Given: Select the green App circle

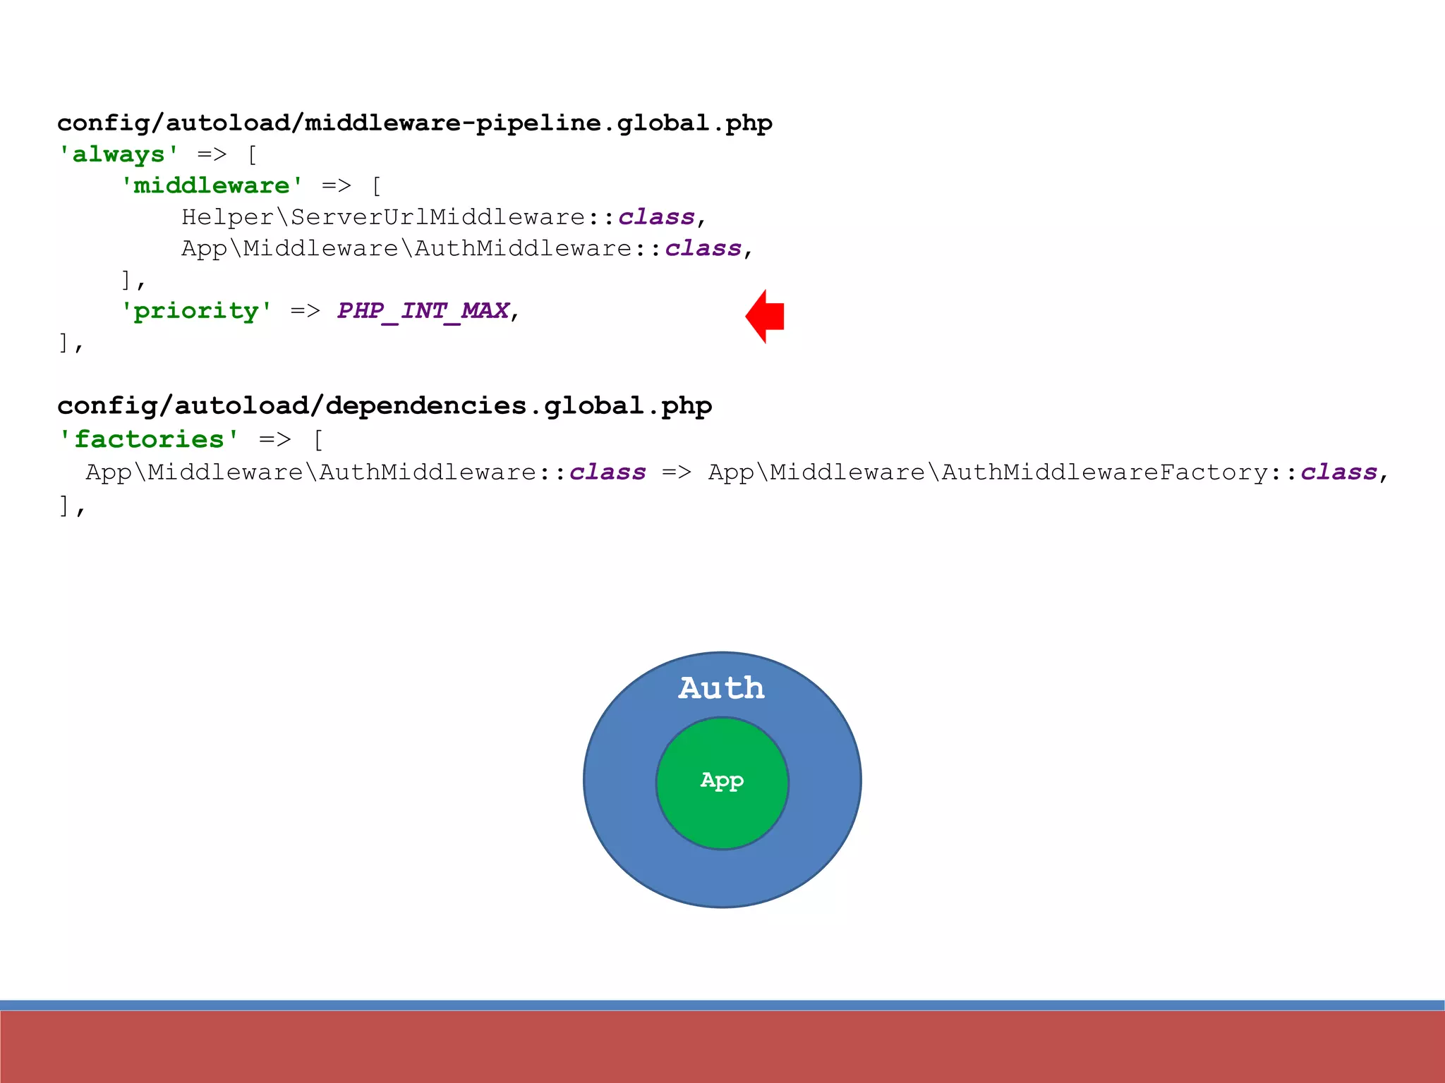Looking at the screenshot, I should point(722,783).
